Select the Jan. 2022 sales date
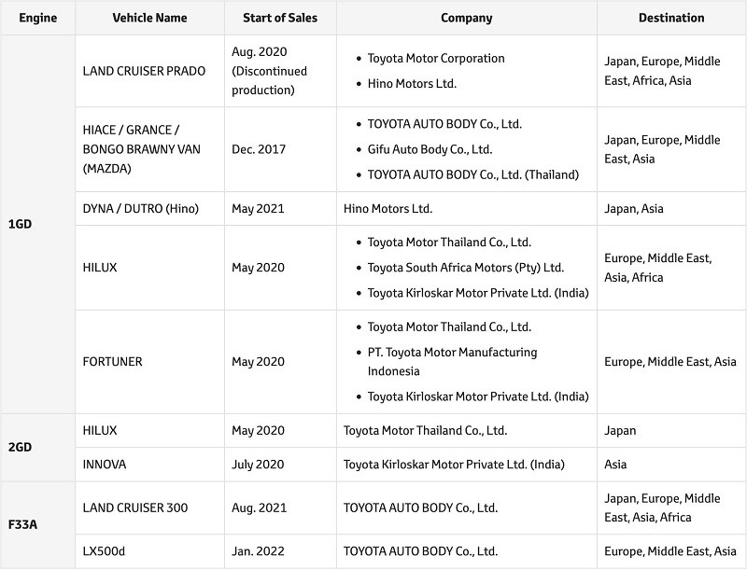 tap(258, 551)
